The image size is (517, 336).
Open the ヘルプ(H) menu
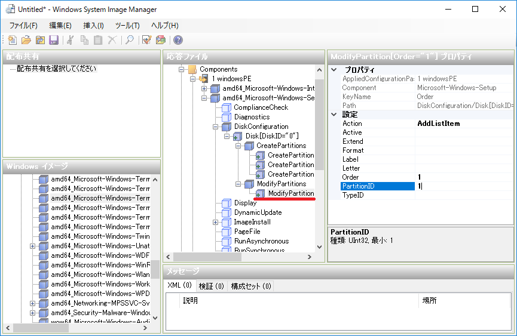point(165,25)
